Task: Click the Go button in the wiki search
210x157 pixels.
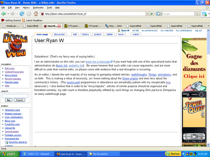Action: click(x=9, y=100)
